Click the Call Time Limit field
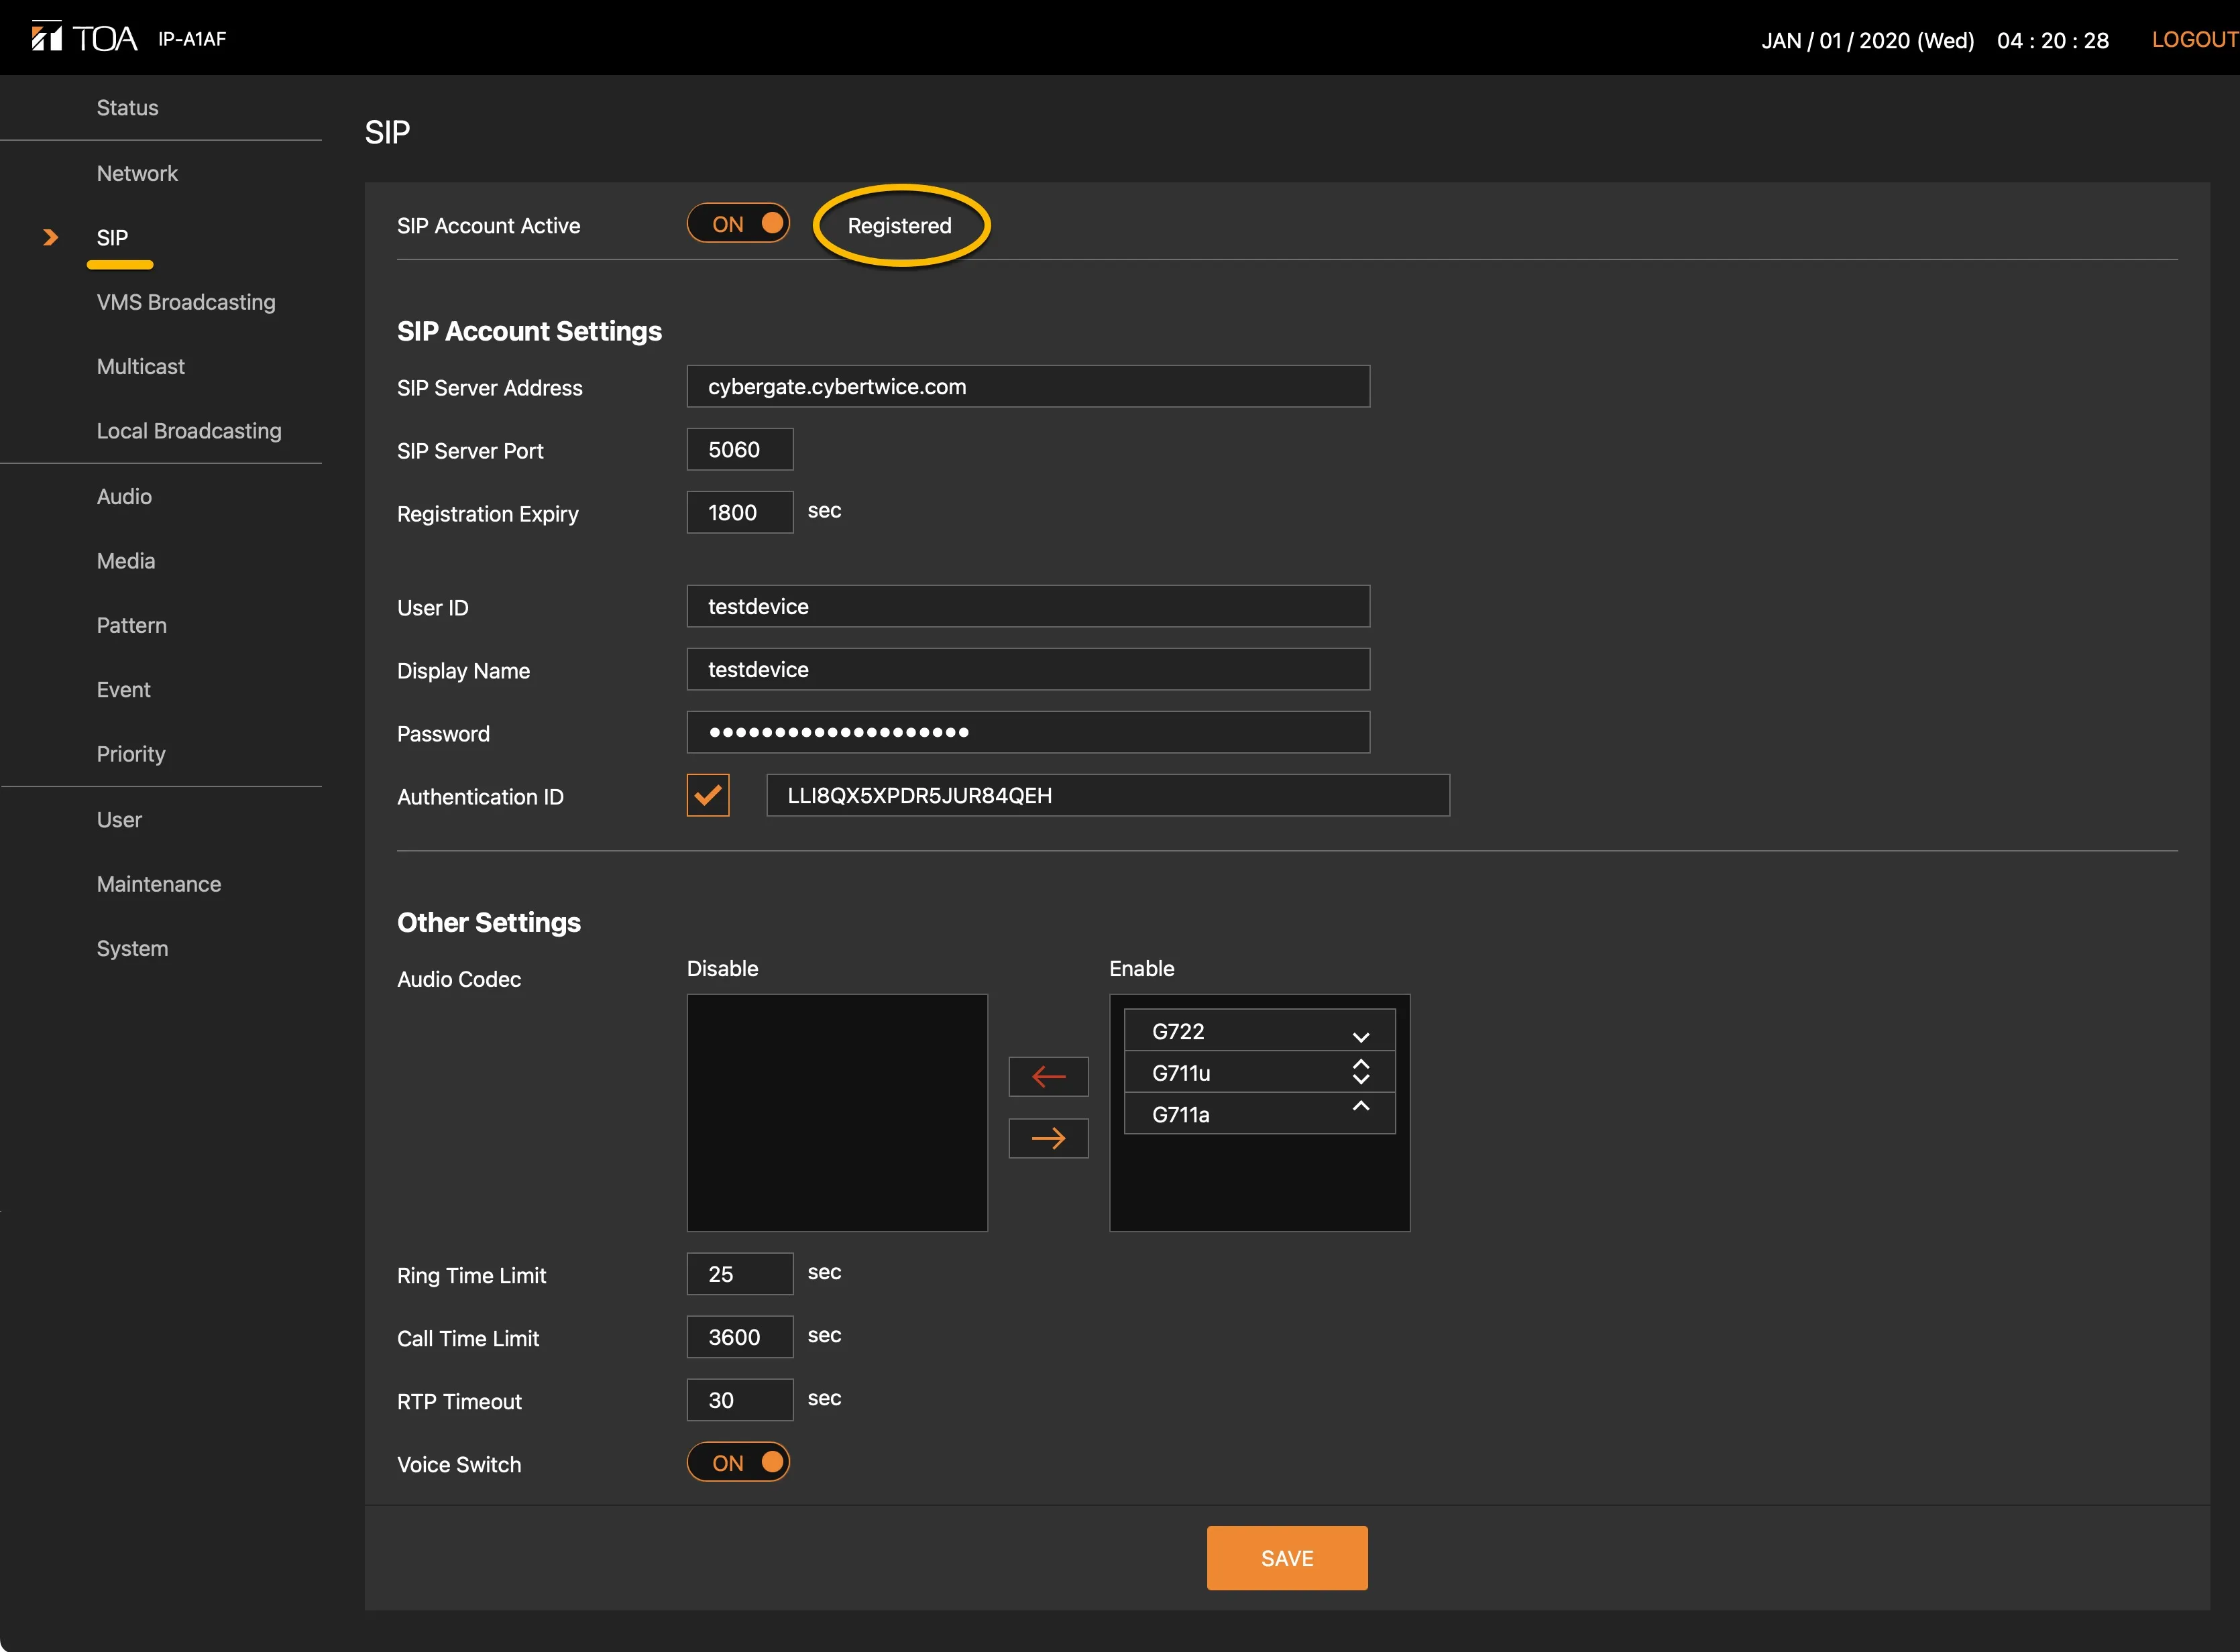 coord(739,1336)
